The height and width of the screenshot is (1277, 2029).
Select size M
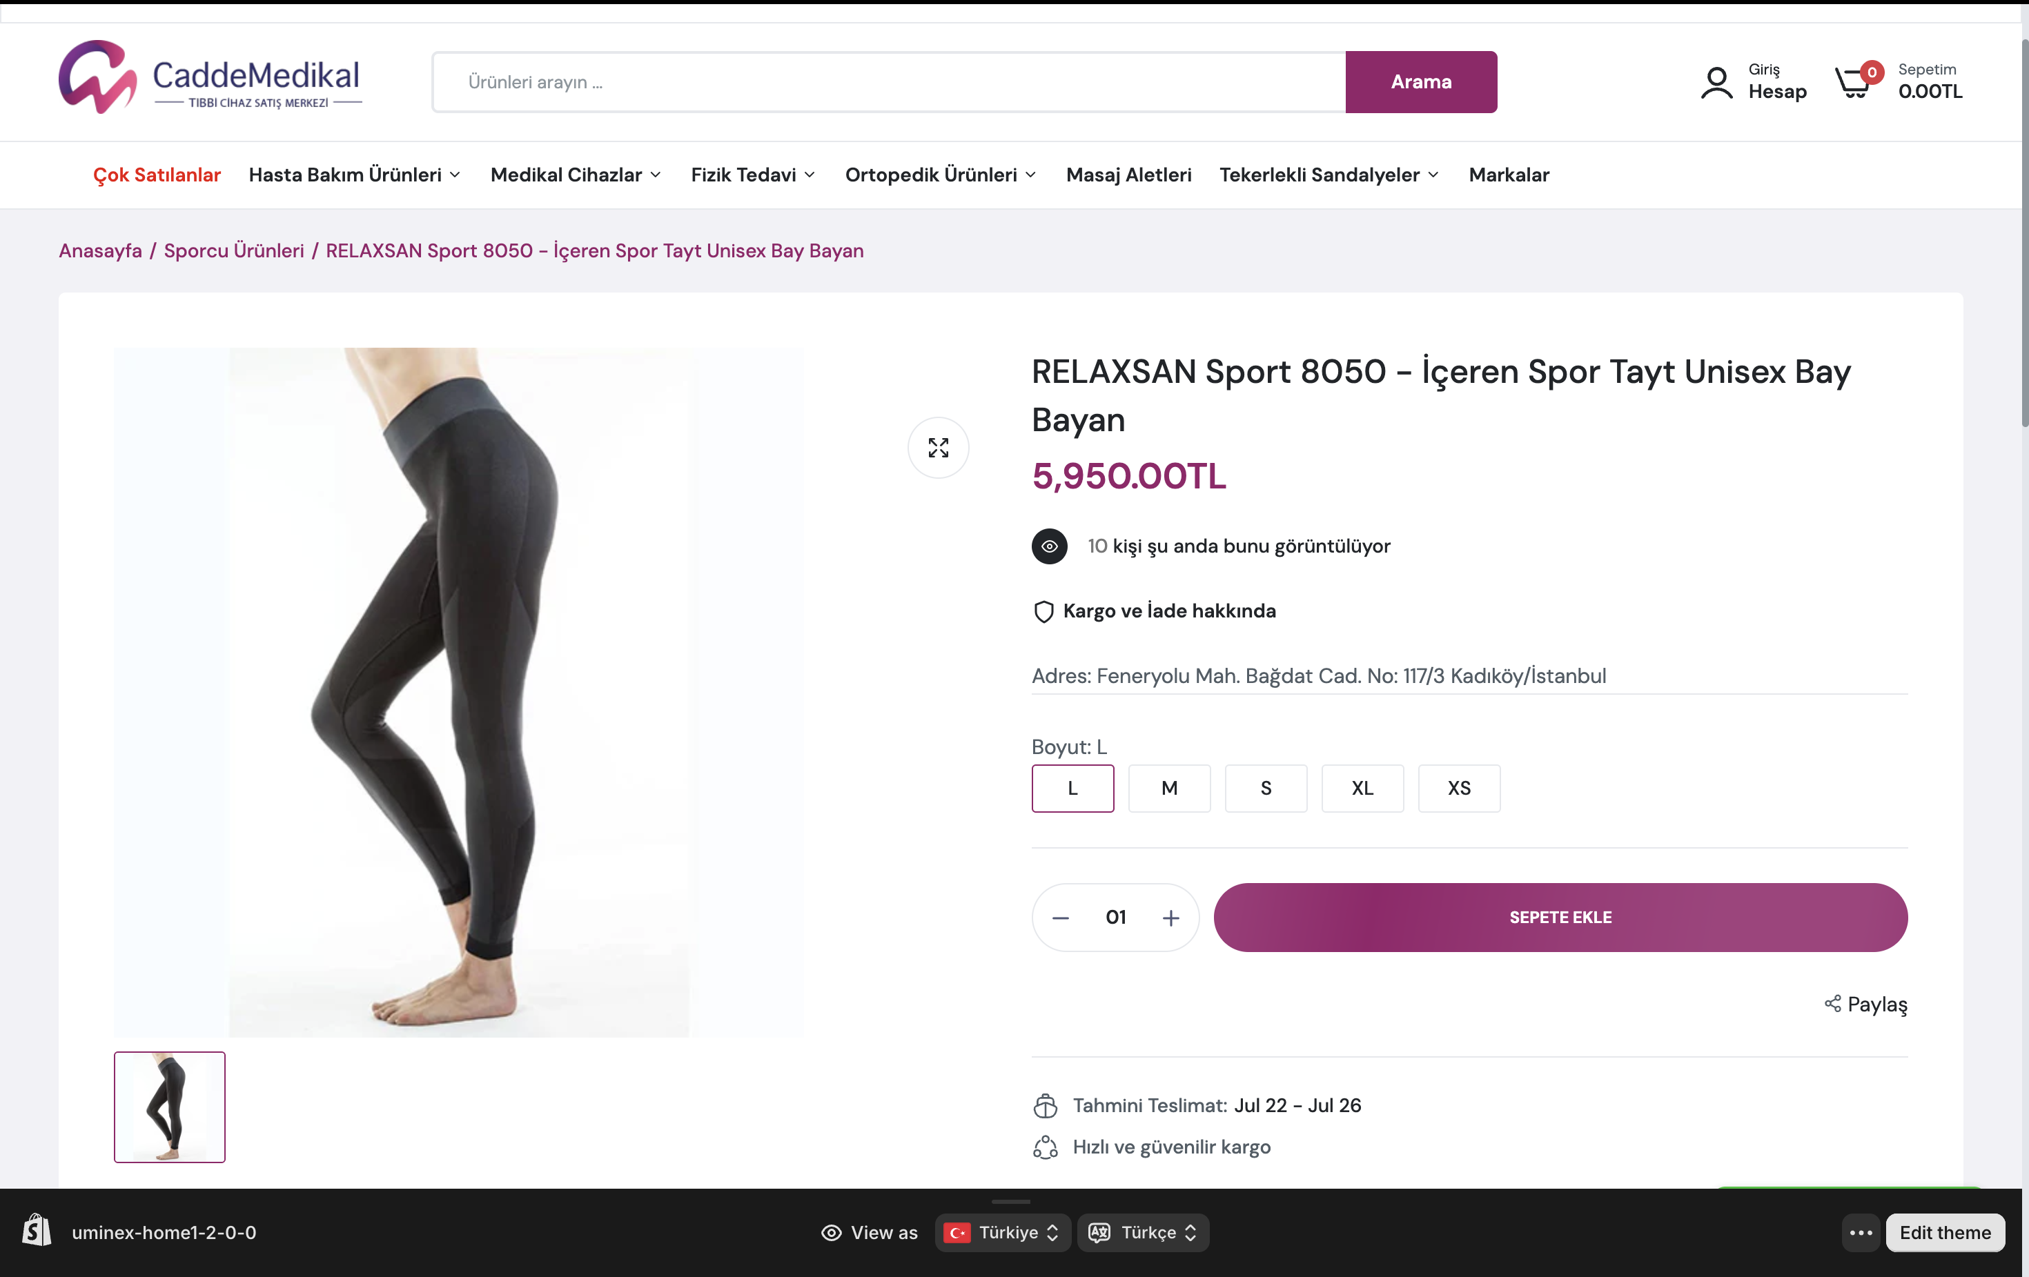(x=1168, y=788)
